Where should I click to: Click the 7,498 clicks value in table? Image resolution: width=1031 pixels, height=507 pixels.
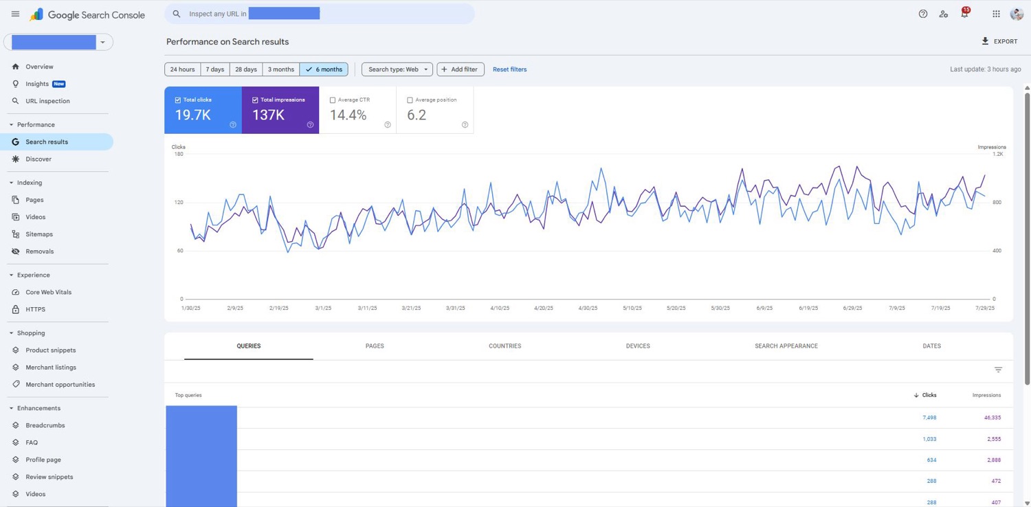click(x=929, y=418)
